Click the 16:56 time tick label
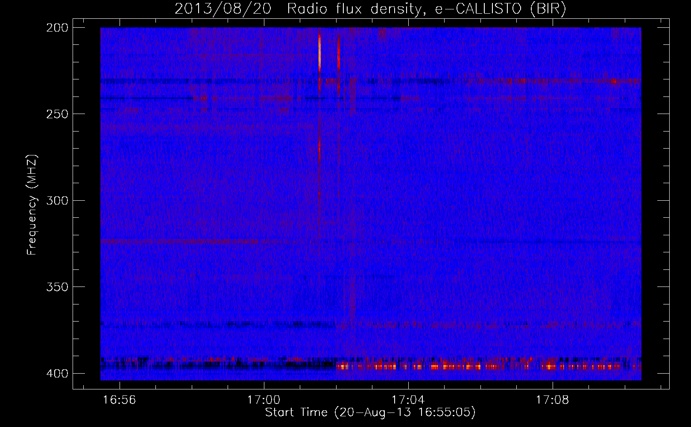691x427 pixels. pyautogui.click(x=120, y=400)
